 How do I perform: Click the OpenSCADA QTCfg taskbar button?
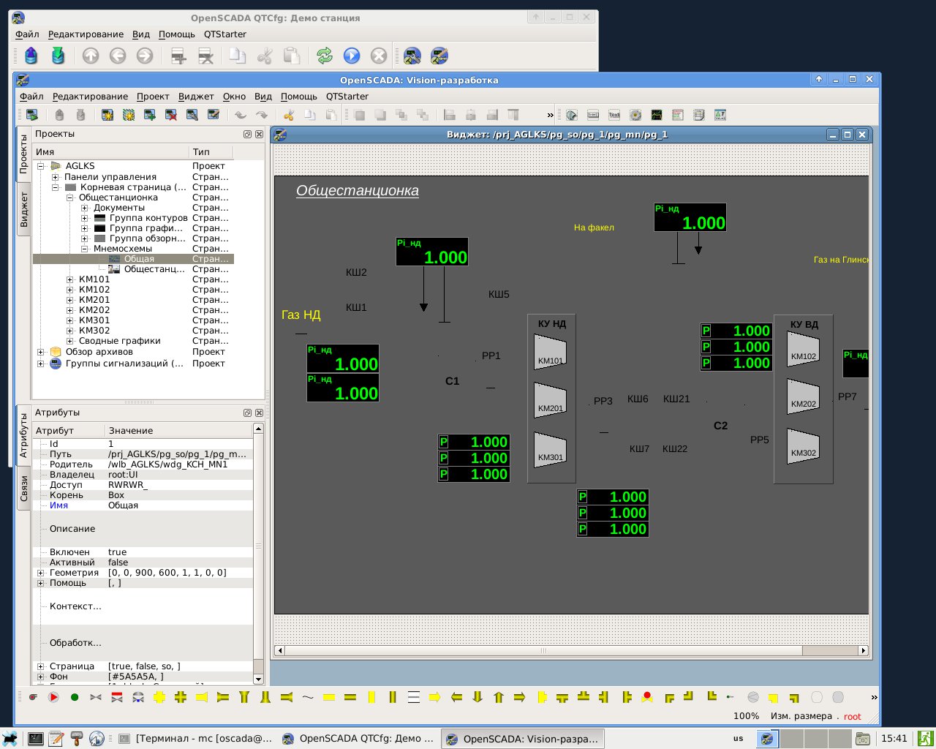pos(359,739)
